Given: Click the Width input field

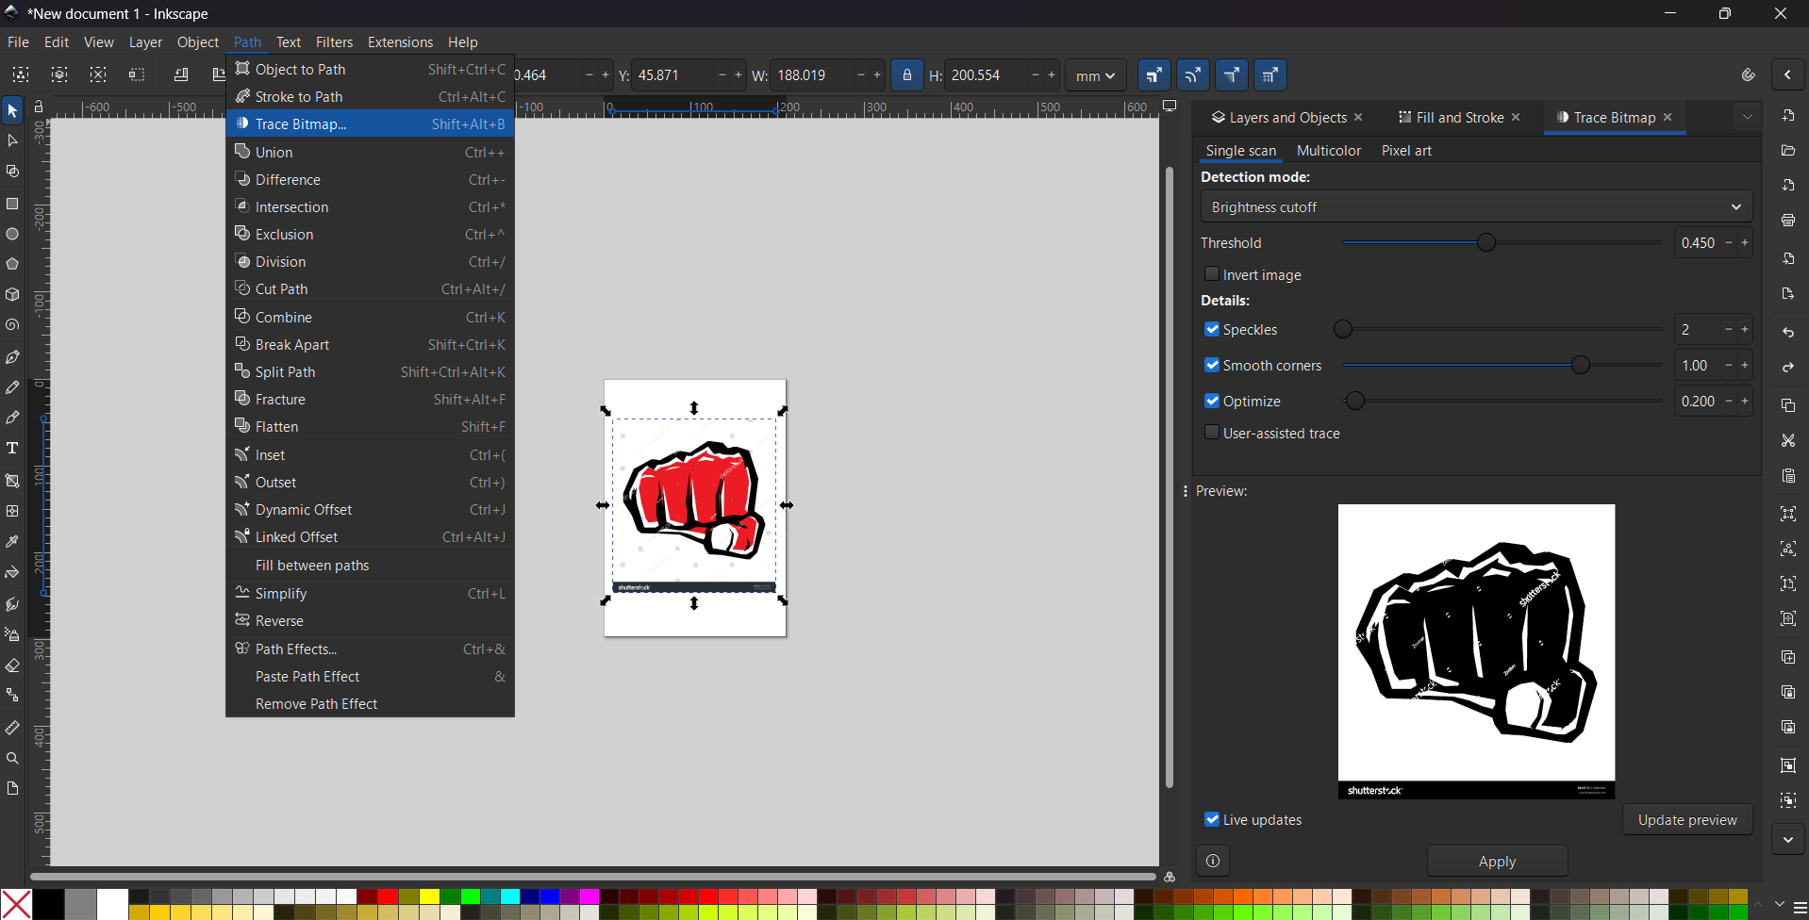Looking at the screenshot, I should 813,75.
